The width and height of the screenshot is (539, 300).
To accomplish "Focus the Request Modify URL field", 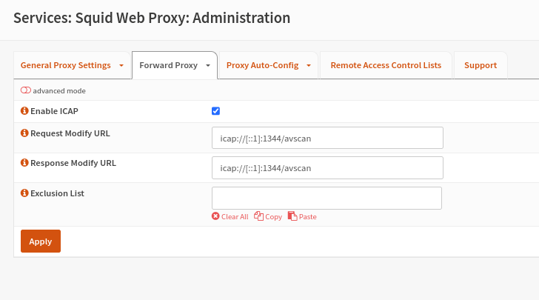I will tap(327, 138).
